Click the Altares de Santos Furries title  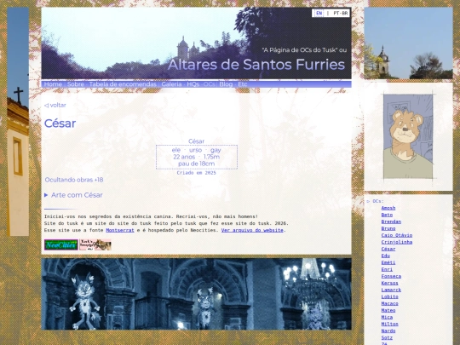coord(256,65)
